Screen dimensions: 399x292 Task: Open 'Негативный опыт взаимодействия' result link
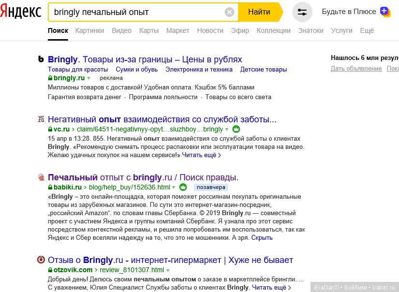click(x=162, y=119)
